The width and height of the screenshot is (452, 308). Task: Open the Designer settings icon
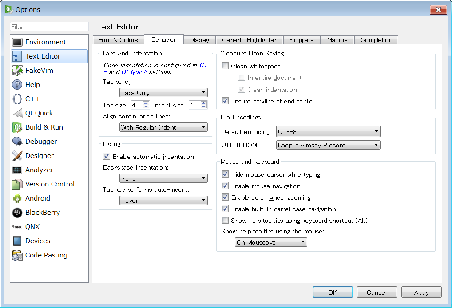[x=17, y=156]
